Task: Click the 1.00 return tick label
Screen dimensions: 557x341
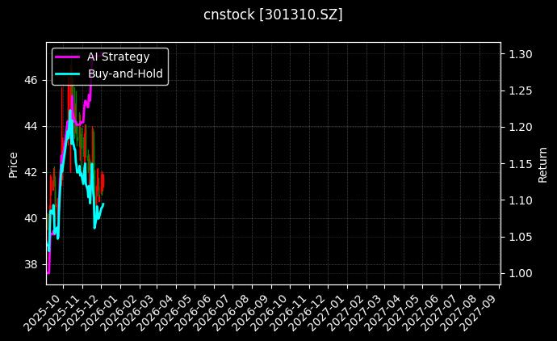Action: (x=520, y=273)
